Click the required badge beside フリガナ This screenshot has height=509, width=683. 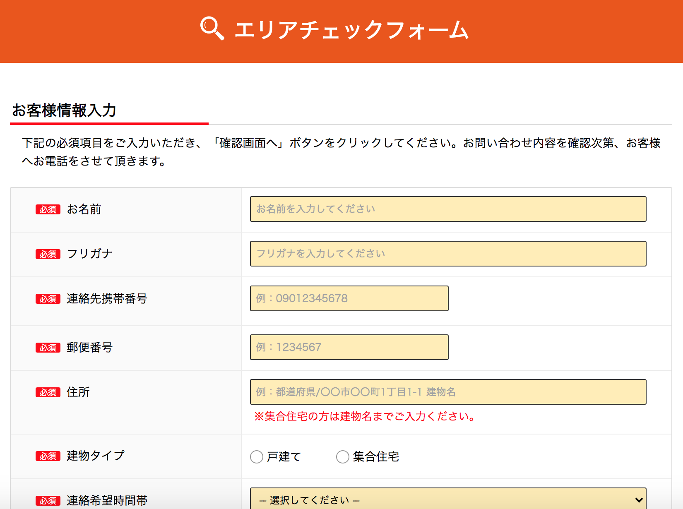(48, 254)
